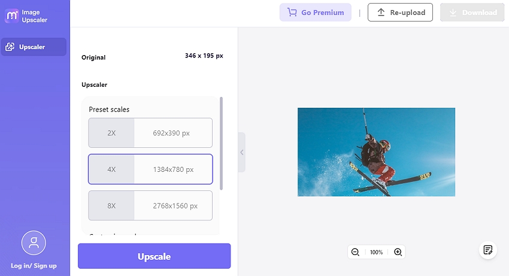The image size is (509, 276).
Task: Click the Image Upscaler logo icon
Action: click(x=11, y=16)
